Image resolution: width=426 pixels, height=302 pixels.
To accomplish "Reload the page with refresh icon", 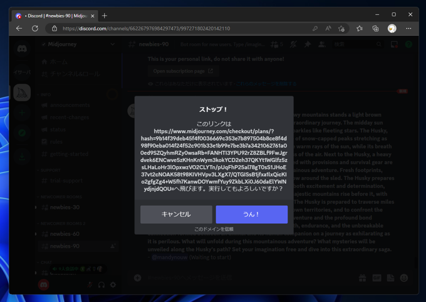I will [35, 29].
